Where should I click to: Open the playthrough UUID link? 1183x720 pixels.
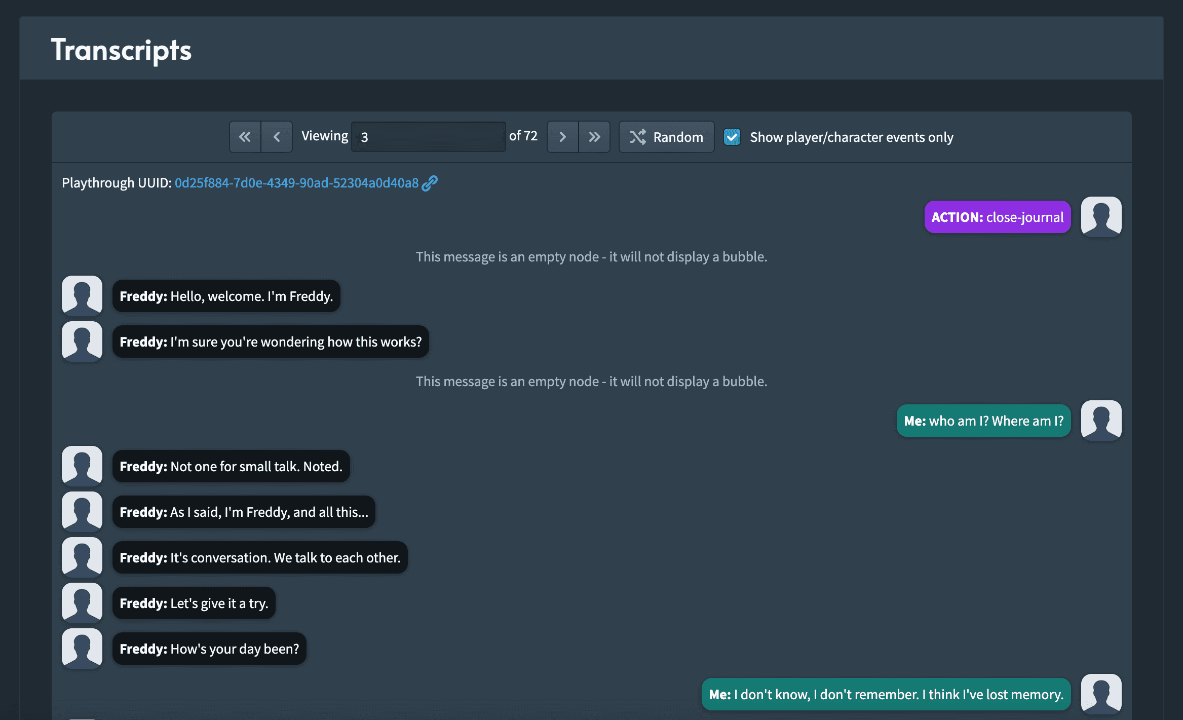296,183
